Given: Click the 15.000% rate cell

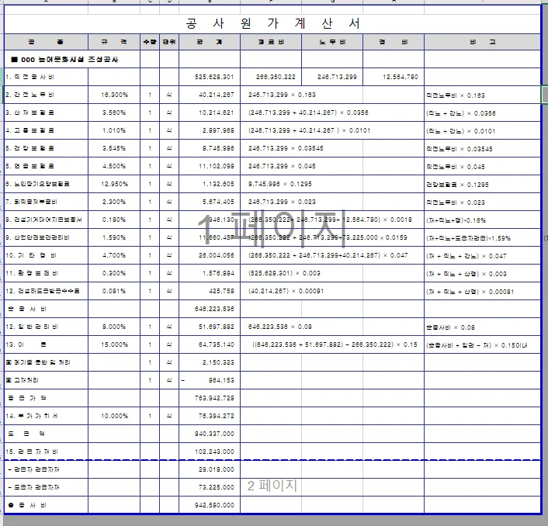Looking at the screenshot, I should [114, 344].
